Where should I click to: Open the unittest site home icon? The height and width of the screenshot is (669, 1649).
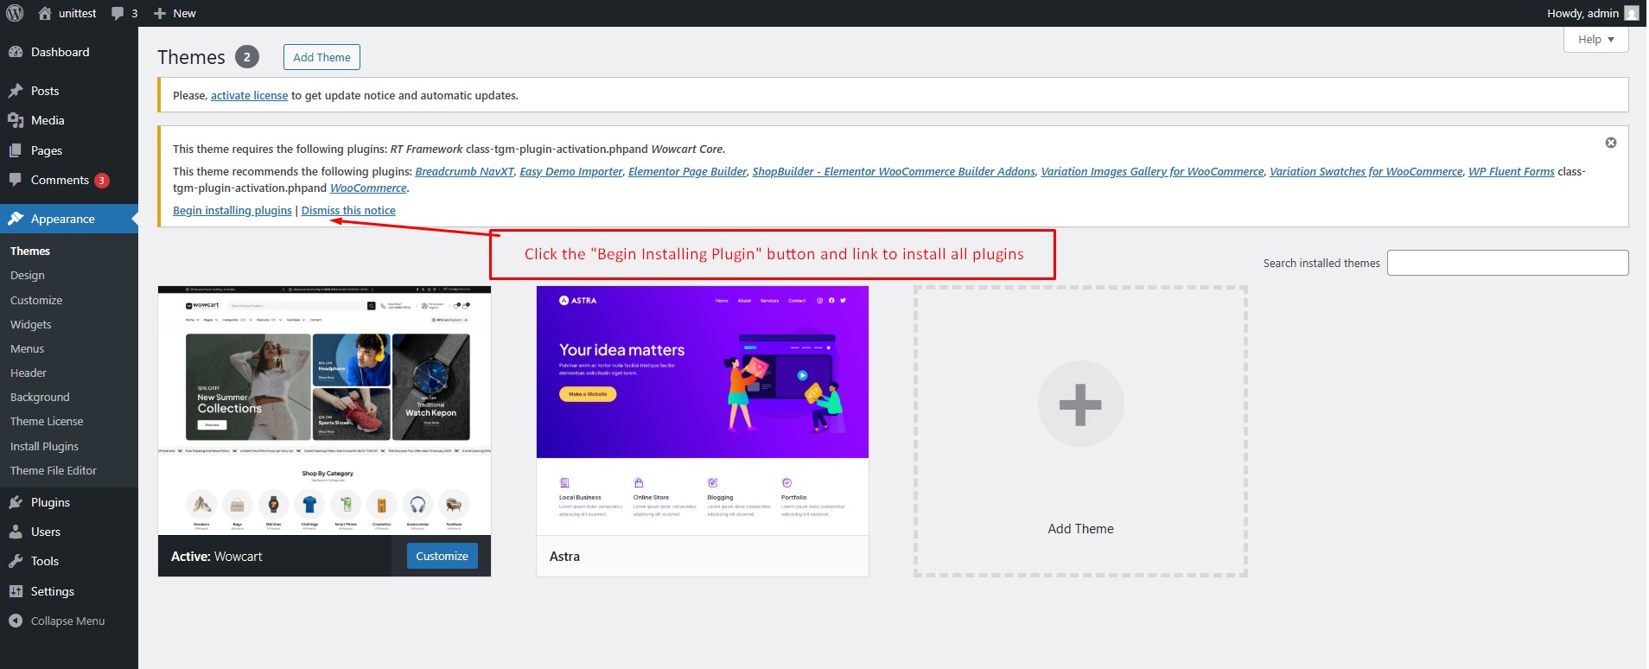(45, 13)
